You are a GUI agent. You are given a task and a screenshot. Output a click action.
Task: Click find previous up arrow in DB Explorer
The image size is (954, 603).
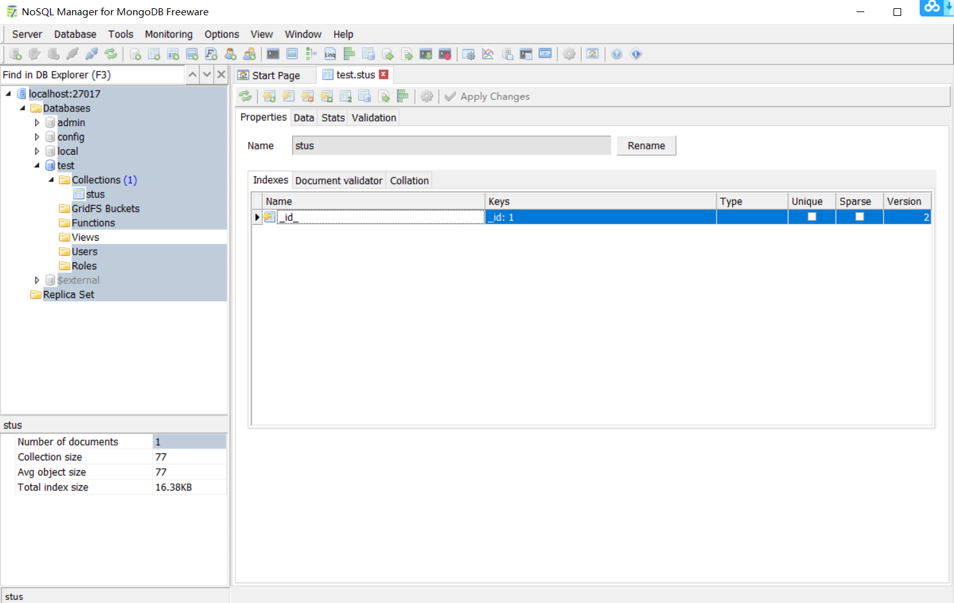coord(192,74)
